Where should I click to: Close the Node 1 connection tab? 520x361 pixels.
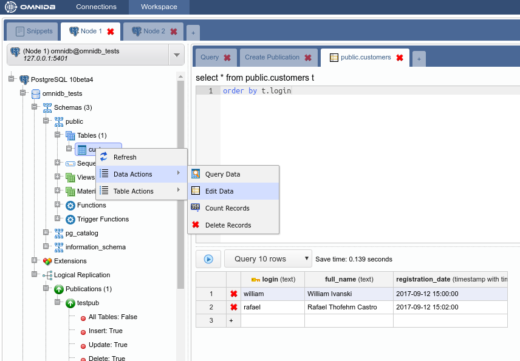[111, 32]
